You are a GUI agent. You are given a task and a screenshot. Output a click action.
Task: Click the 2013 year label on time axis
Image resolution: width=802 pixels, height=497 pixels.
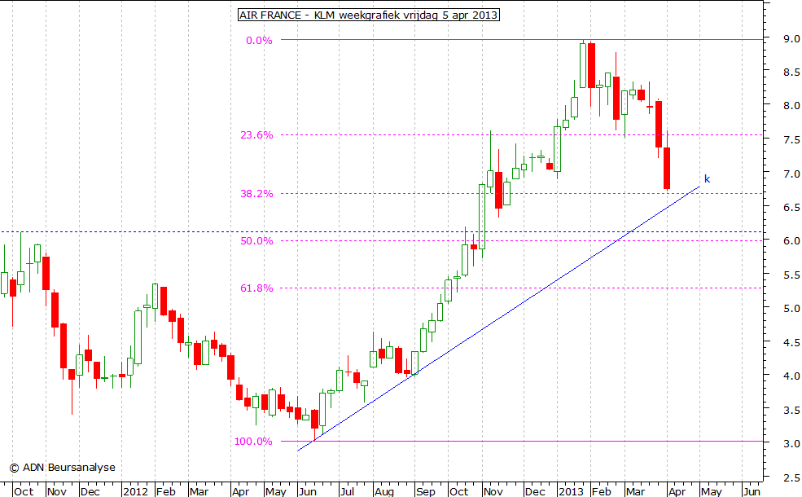[x=572, y=491]
